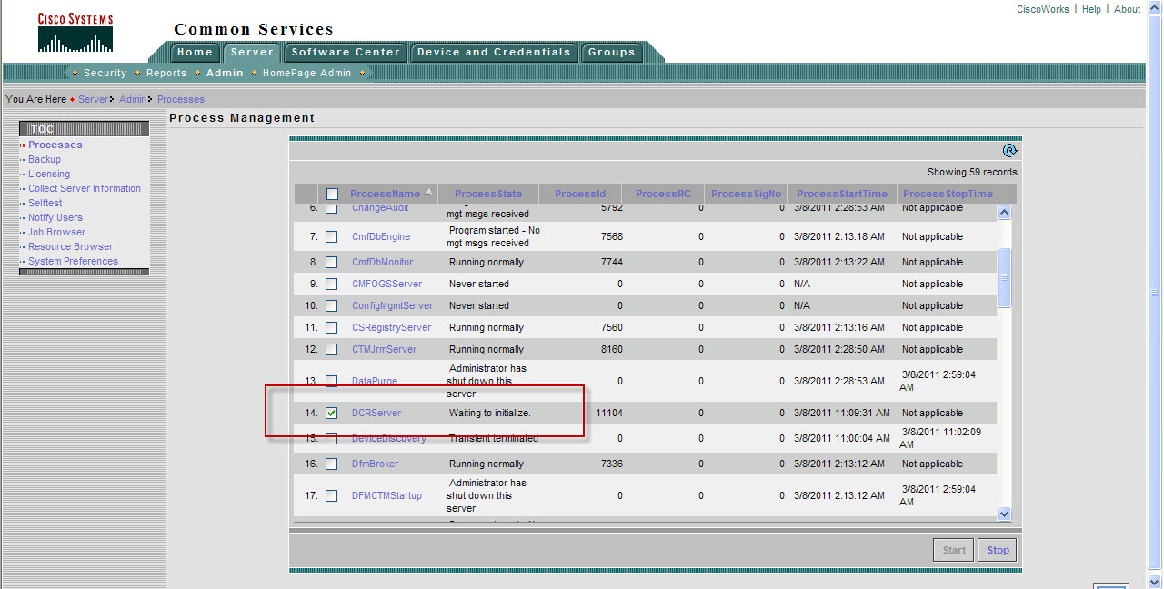Select the CMFOGSServer row checkbox
Screen dimensions: 1164x589
tap(331, 285)
